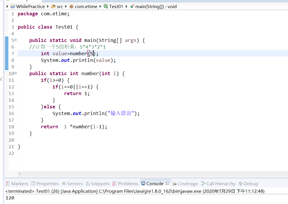Close the Console tab with X

(x=167, y=183)
